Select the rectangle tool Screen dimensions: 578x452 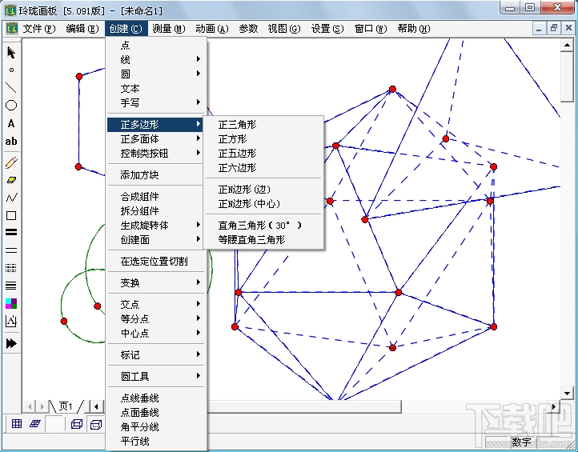(x=11, y=215)
